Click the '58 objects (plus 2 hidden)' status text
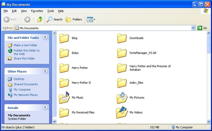The width and height of the screenshot is (212, 131). [x=18, y=127]
